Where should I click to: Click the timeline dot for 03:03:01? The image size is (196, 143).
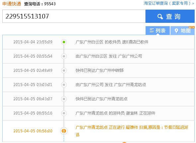pyautogui.click(x=64, y=85)
